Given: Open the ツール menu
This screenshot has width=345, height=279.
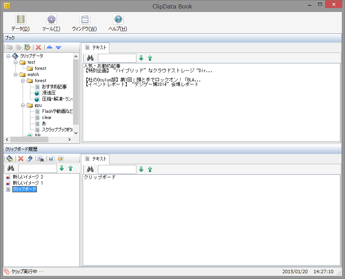Looking at the screenshot, I should (51, 23).
